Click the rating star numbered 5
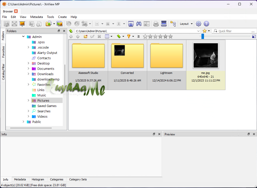The width and height of the screenshot is (257, 188). tap(171, 36)
